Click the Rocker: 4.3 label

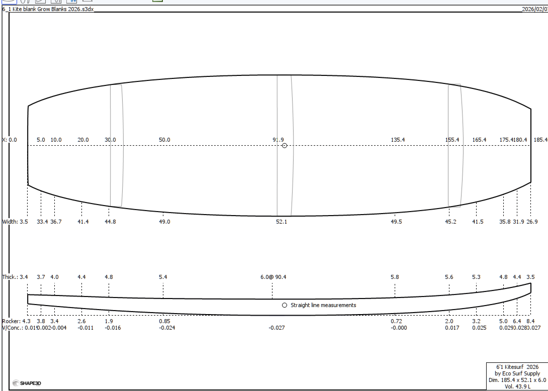click(x=16, y=321)
